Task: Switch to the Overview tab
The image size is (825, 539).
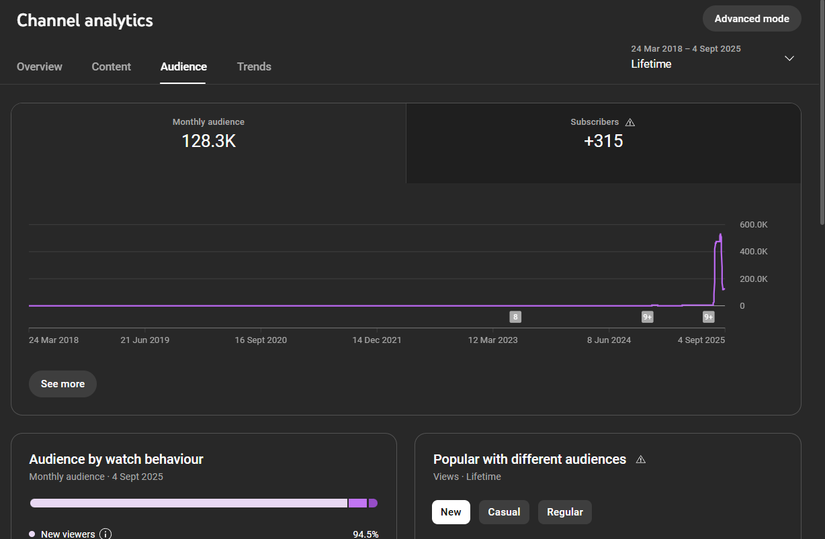Action: point(40,66)
